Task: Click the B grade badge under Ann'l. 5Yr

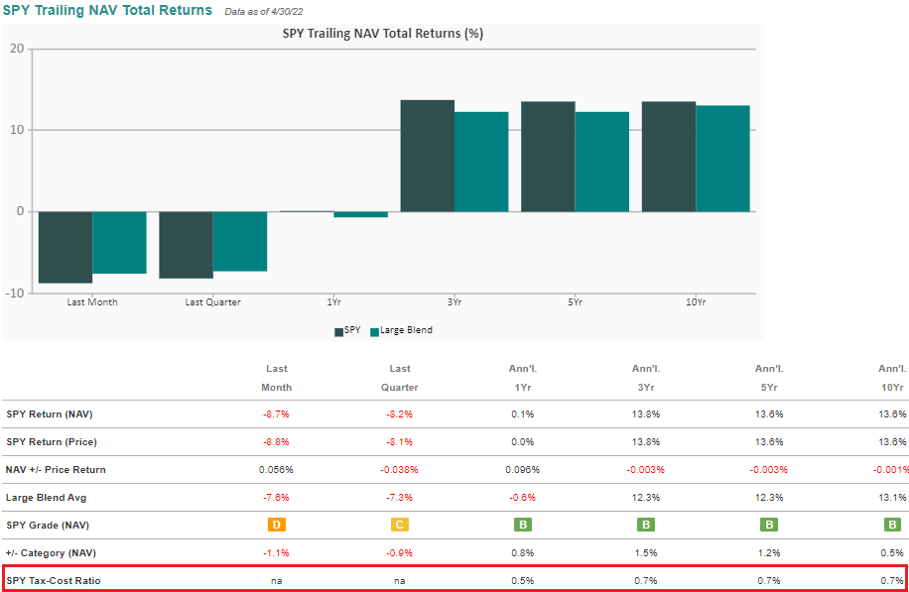Action: (x=769, y=525)
